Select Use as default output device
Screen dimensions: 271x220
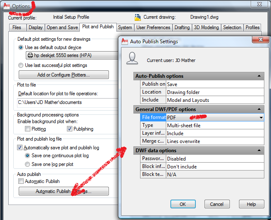21,47
